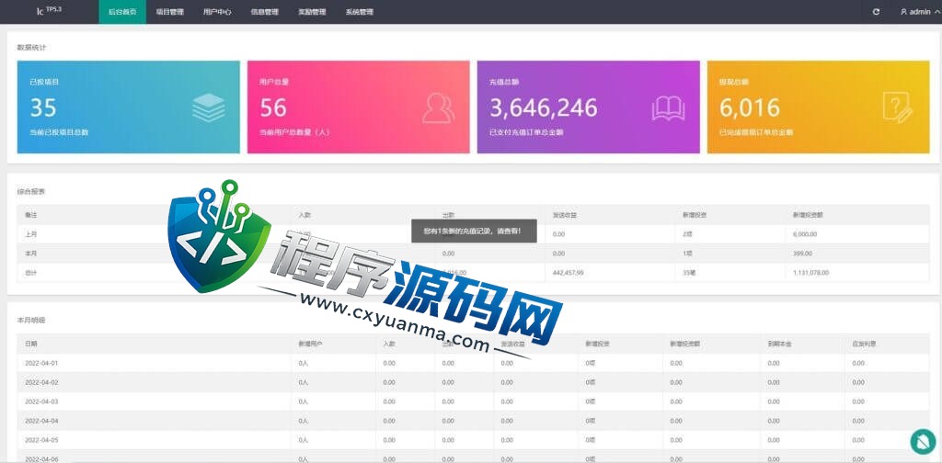
Task: Click the 到期本金 column header in the monthly detail table
Action: pos(779,344)
